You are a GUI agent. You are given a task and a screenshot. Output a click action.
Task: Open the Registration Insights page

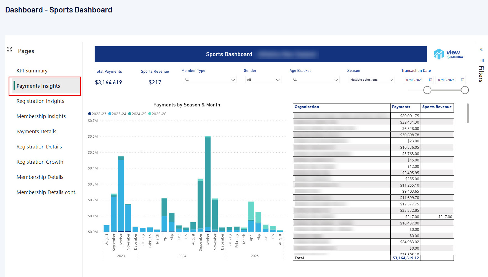point(40,101)
